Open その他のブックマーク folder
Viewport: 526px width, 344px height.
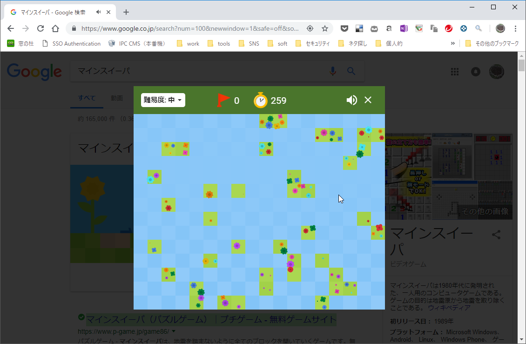tap(492, 43)
